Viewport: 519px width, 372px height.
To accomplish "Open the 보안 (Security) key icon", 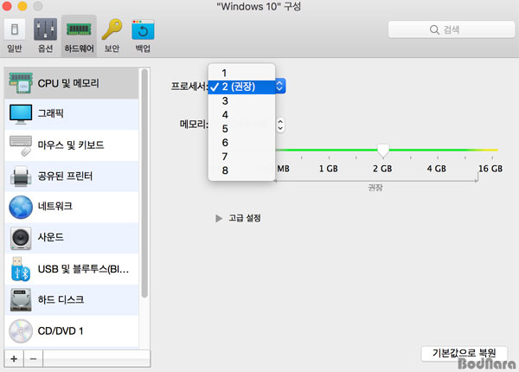I will pyautogui.click(x=112, y=36).
